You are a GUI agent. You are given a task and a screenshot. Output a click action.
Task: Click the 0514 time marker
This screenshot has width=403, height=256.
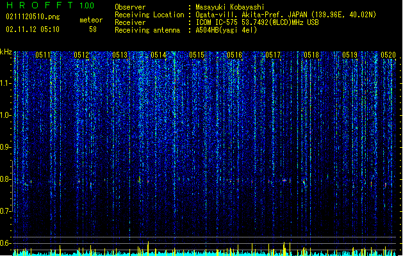click(x=158, y=55)
